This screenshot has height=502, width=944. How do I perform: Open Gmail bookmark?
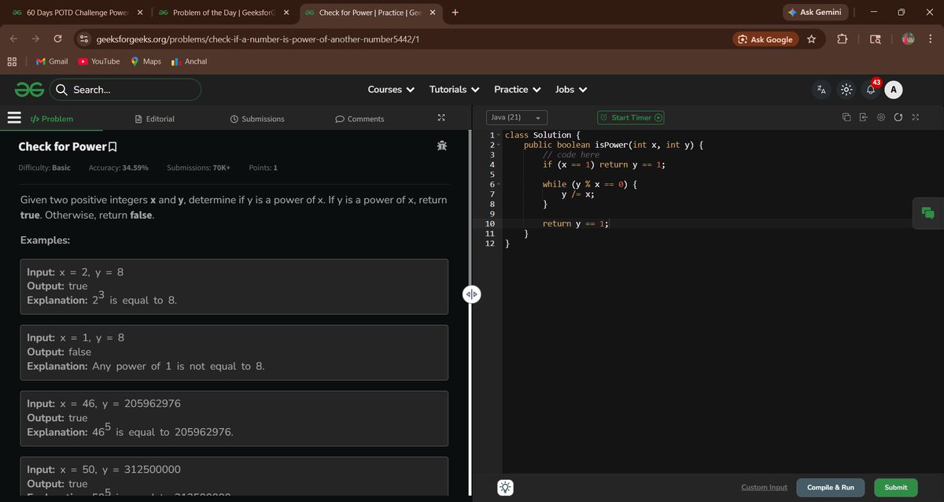(52, 61)
